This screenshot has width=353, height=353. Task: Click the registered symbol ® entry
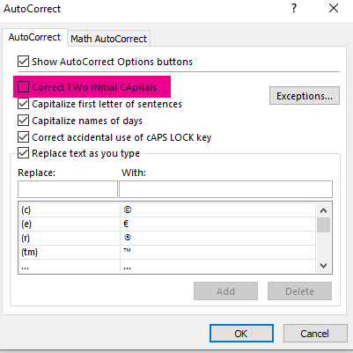pyautogui.click(x=128, y=238)
